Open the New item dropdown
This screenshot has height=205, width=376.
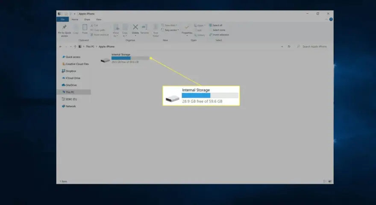click(x=169, y=25)
